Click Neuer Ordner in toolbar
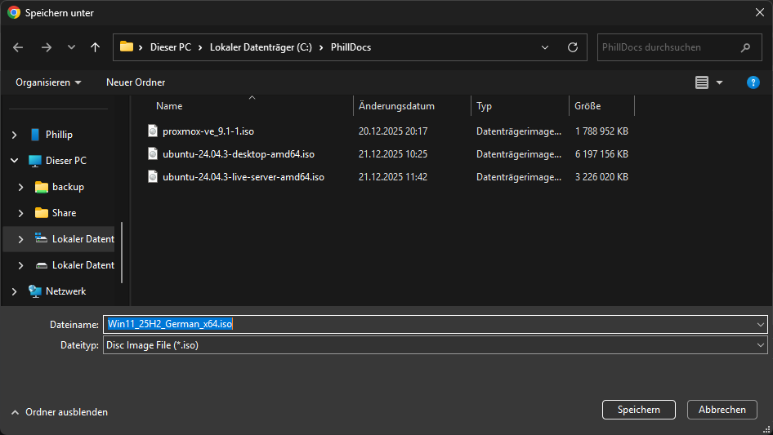Viewport: 773px width, 435px height. pos(136,82)
